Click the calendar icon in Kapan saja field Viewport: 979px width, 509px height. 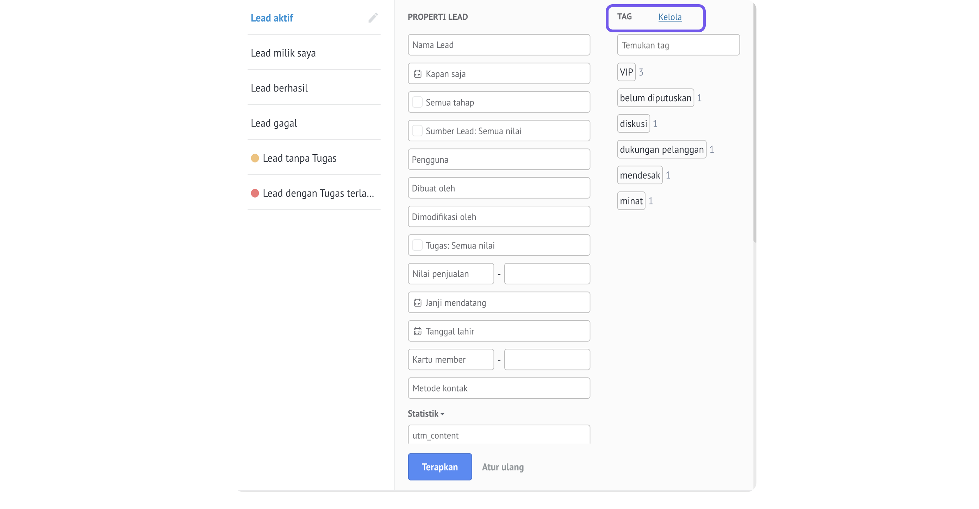[417, 73]
